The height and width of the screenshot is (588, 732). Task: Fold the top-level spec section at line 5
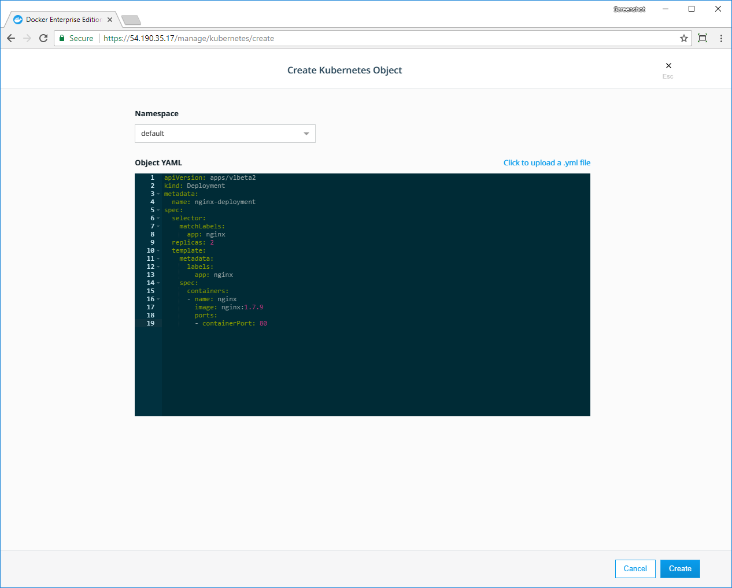pos(158,210)
